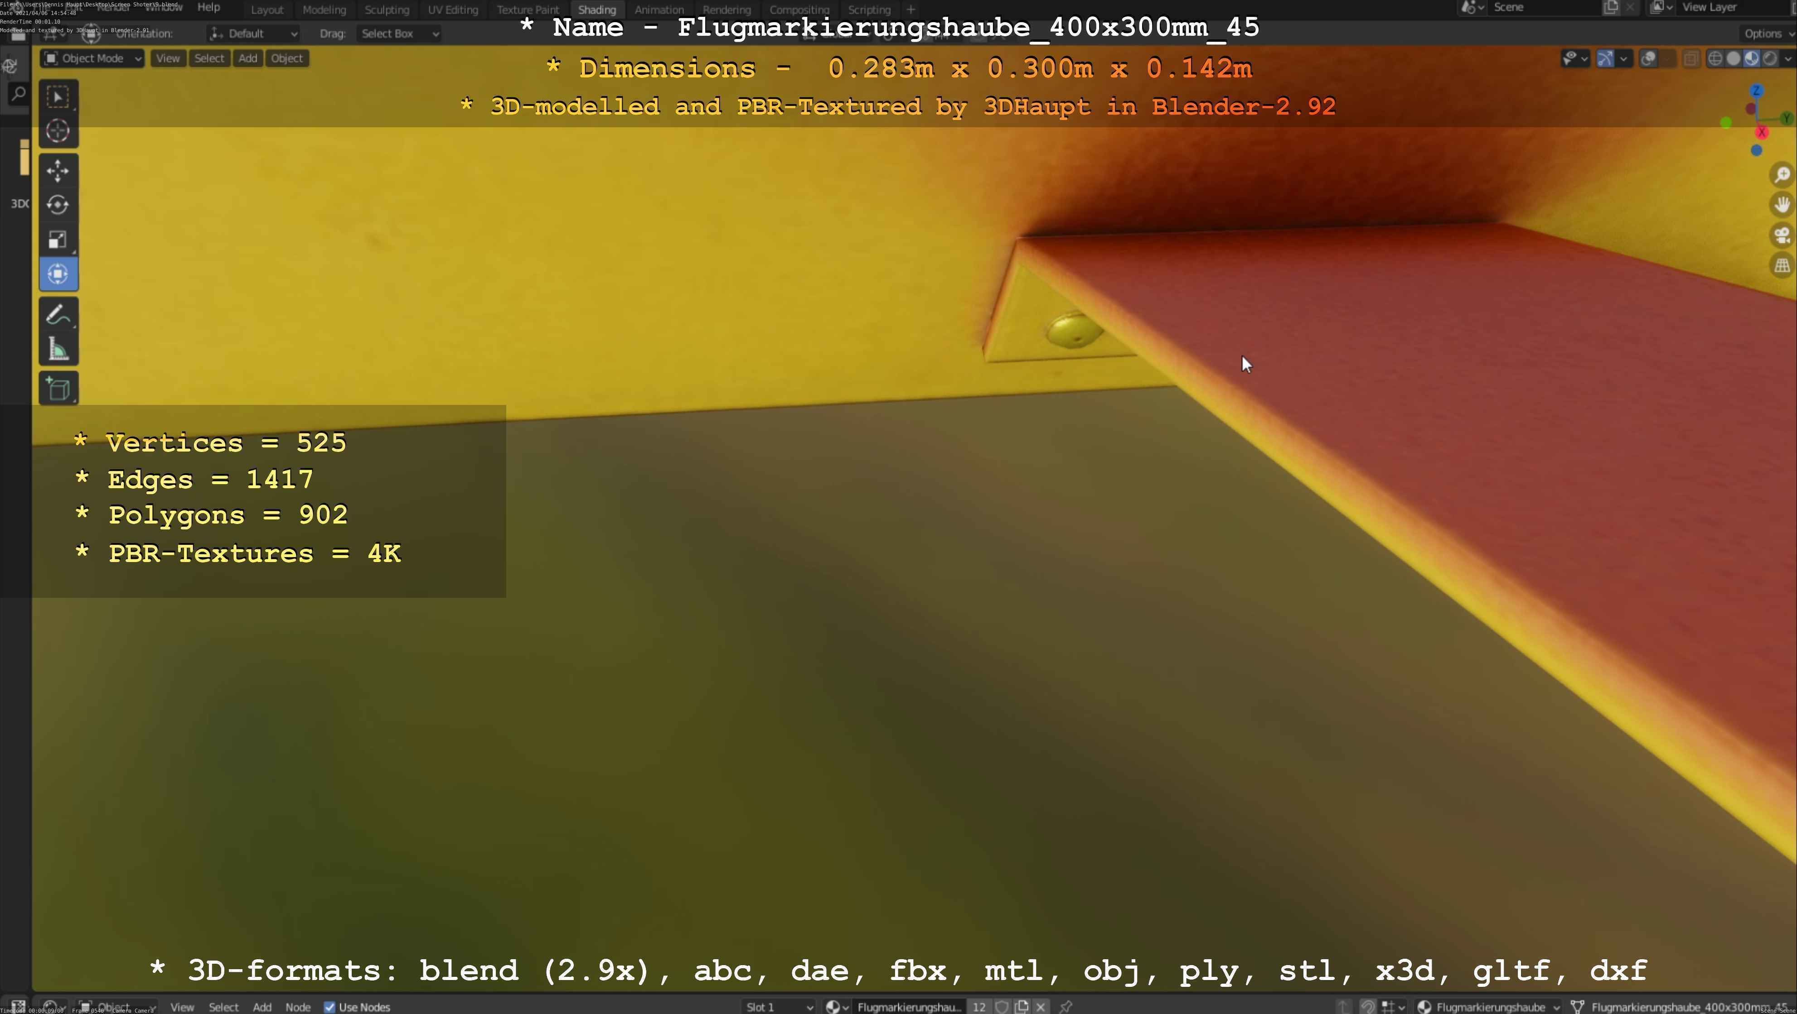1797x1014 pixels.
Task: Choose the Annotate pencil tool
Action: [x=58, y=315]
